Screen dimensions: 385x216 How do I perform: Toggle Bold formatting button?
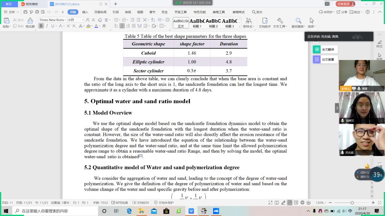[41, 26]
